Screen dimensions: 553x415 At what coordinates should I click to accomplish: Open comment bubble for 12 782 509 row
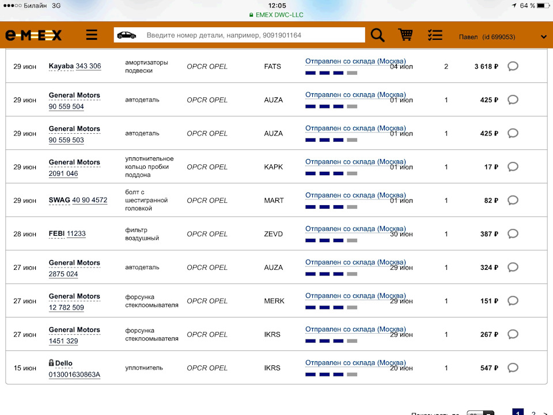pyautogui.click(x=513, y=301)
